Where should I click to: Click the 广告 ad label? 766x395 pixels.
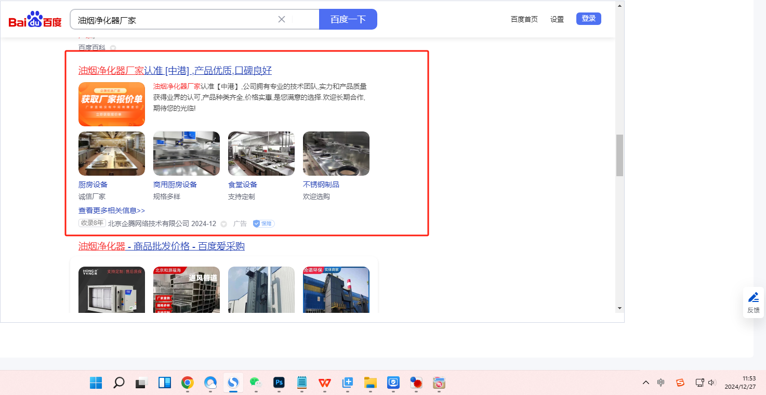coord(240,223)
